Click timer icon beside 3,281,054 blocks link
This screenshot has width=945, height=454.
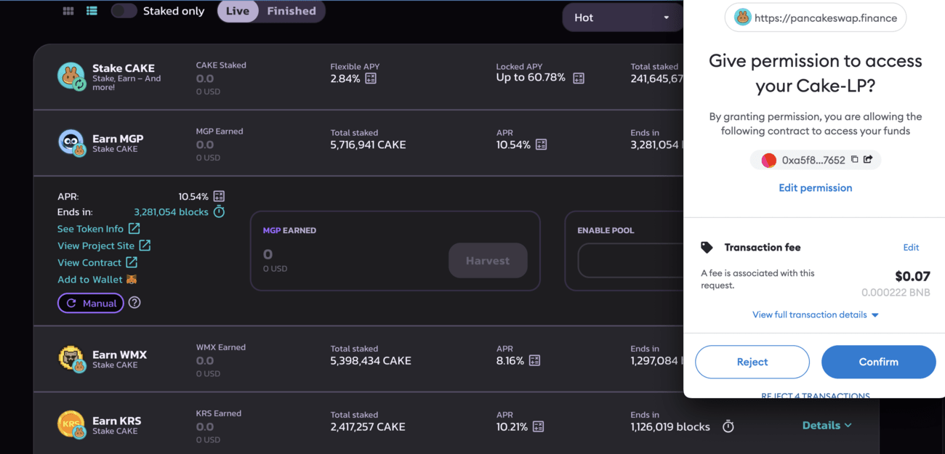point(219,212)
